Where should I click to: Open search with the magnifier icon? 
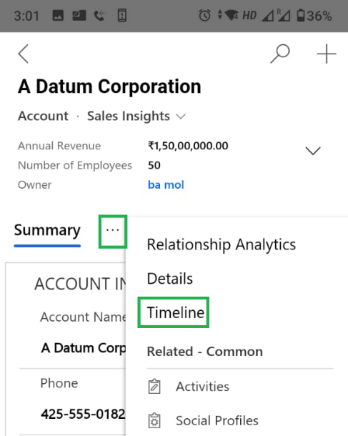[x=280, y=54]
